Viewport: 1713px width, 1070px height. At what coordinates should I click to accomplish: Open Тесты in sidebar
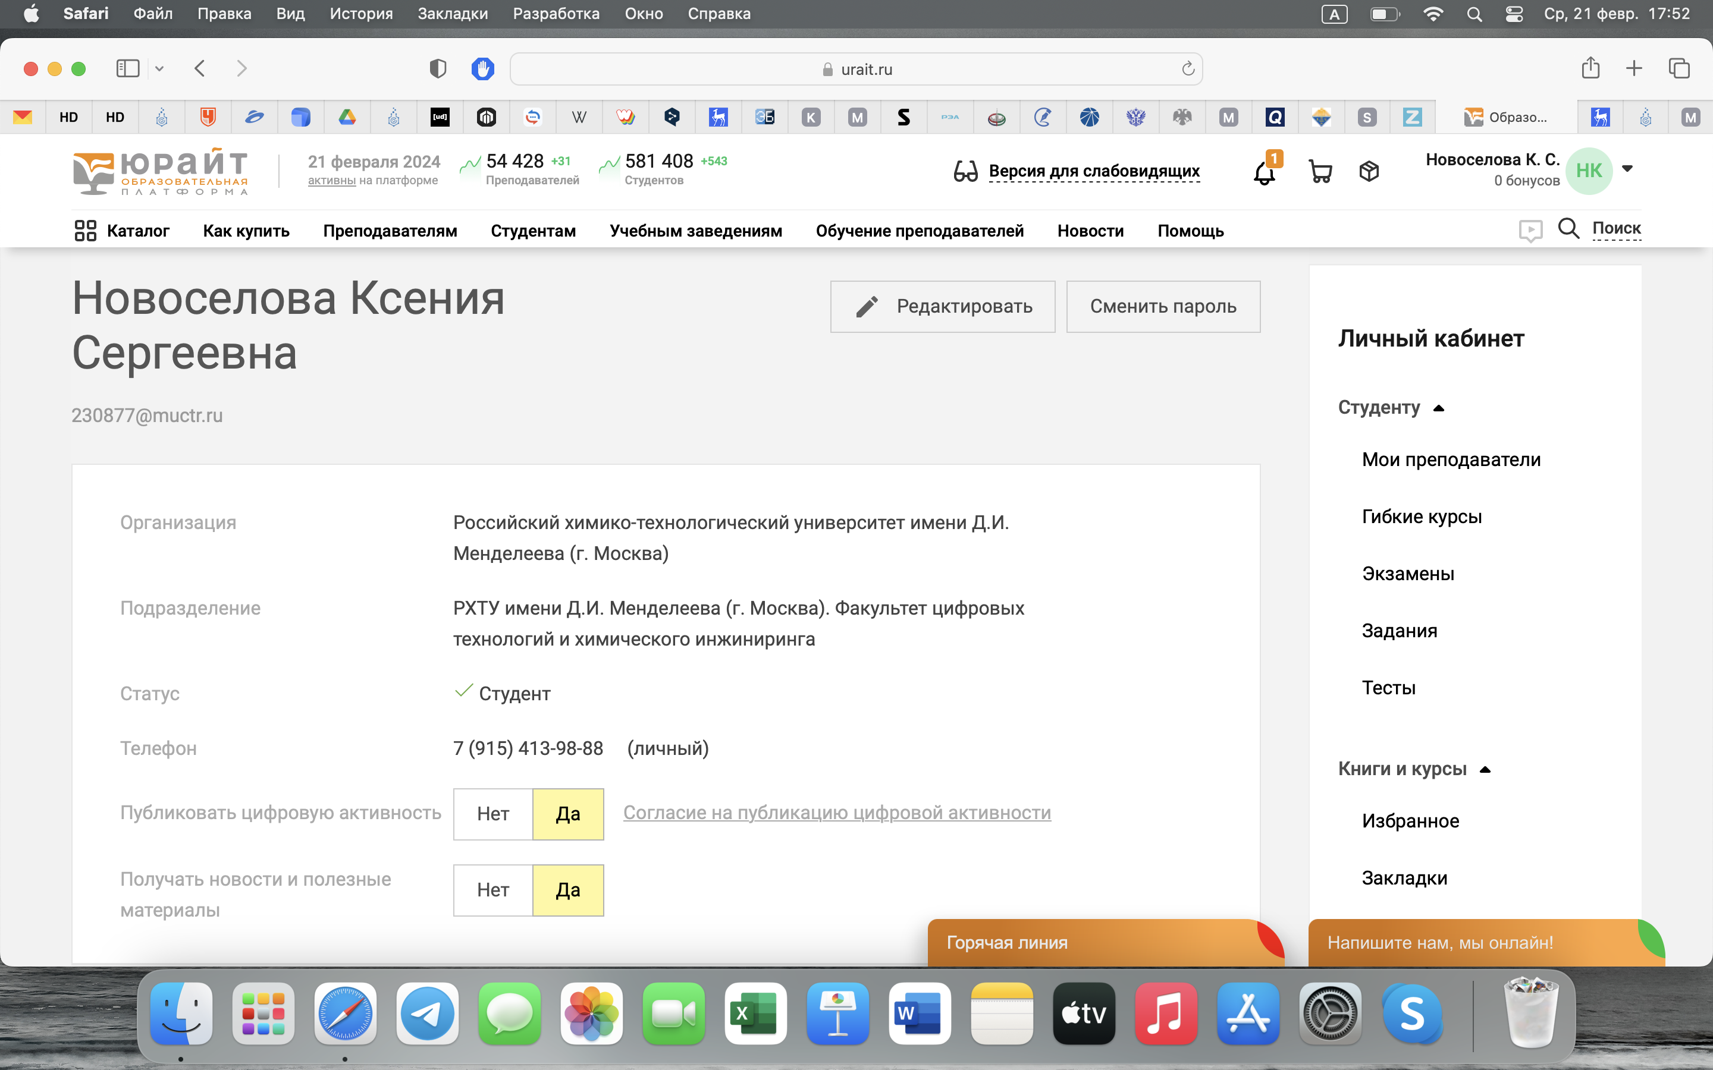click(1389, 688)
